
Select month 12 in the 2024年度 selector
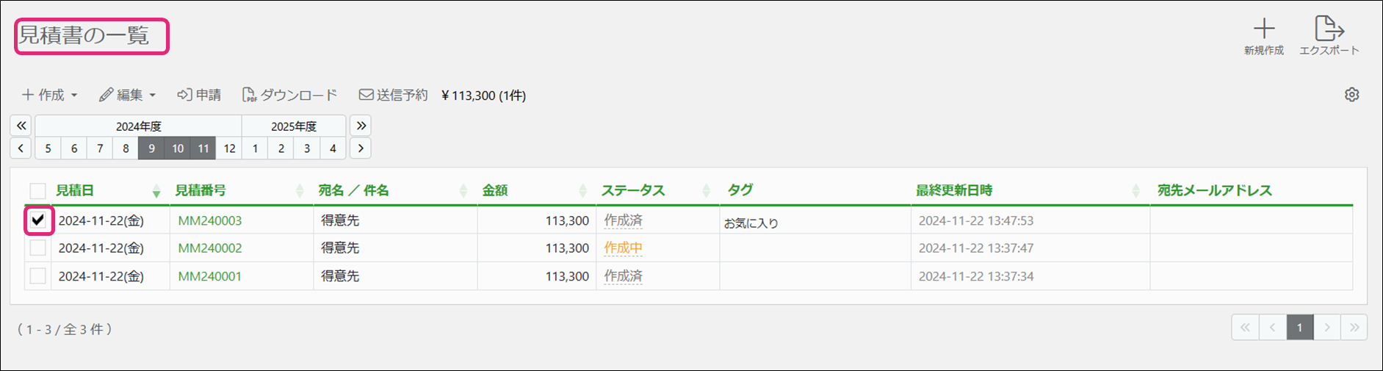[229, 148]
